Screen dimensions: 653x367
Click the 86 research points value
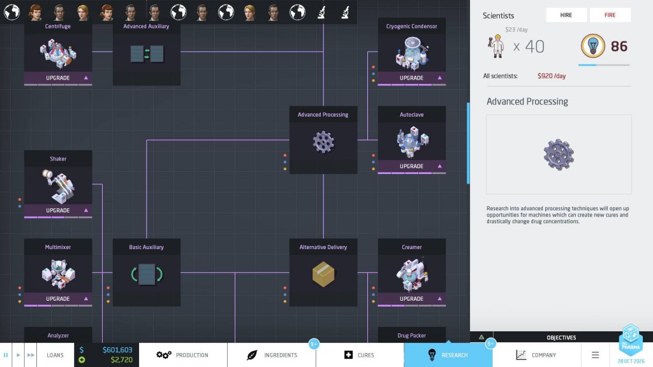pos(619,46)
